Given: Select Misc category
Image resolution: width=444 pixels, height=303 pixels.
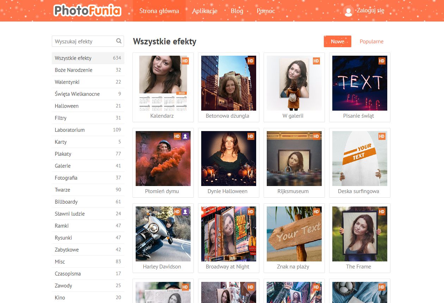Looking at the screenshot, I should 88,262.
